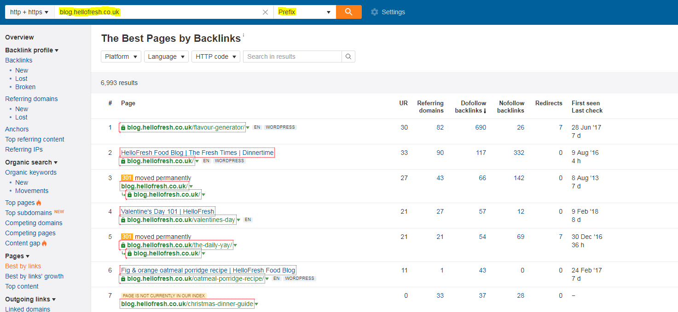Click the 690 dofollow backlinks value
This screenshot has width=678, height=312.
(481, 127)
